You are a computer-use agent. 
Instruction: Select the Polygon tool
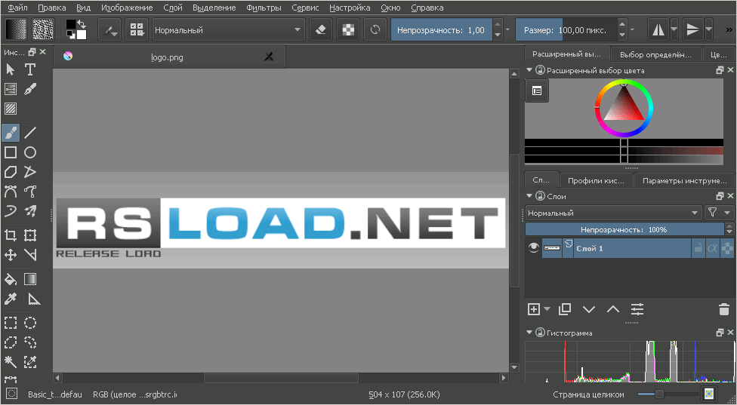11,172
